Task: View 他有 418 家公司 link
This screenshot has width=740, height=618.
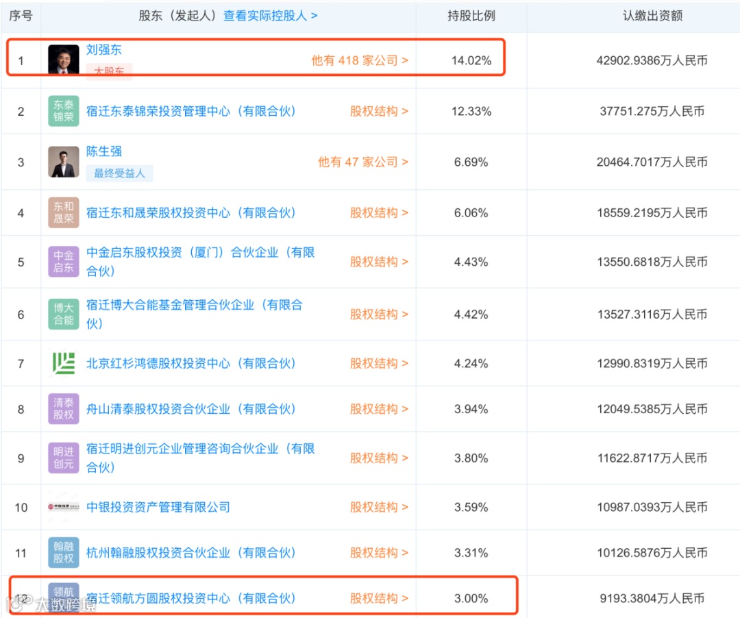Action: click(360, 60)
